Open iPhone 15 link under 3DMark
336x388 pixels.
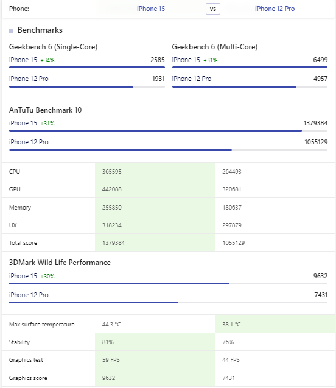(x=23, y=276)
